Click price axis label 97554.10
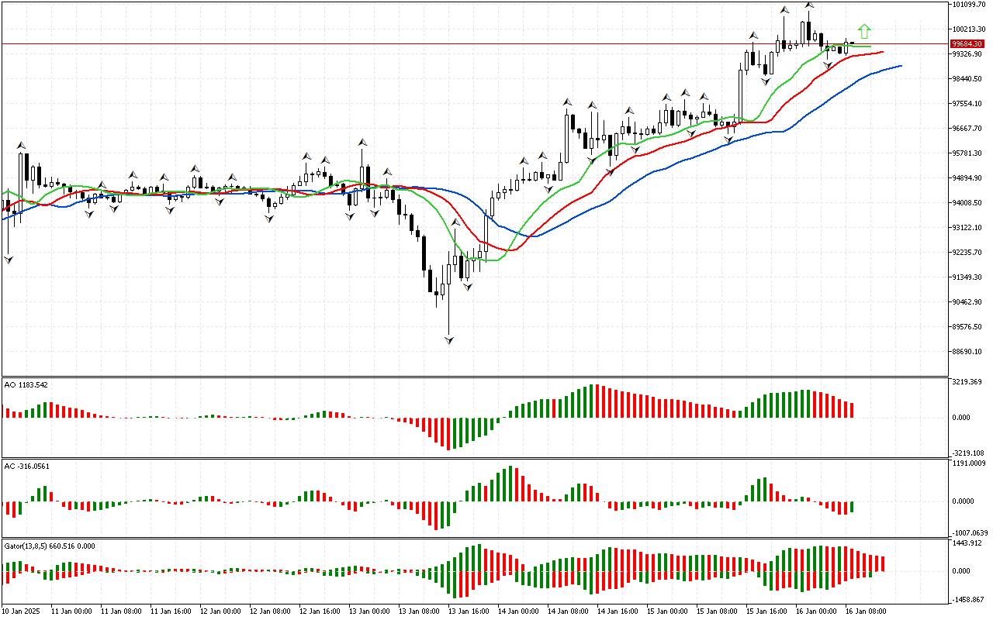This screenshot has width=993, height=620. [967, 104]
